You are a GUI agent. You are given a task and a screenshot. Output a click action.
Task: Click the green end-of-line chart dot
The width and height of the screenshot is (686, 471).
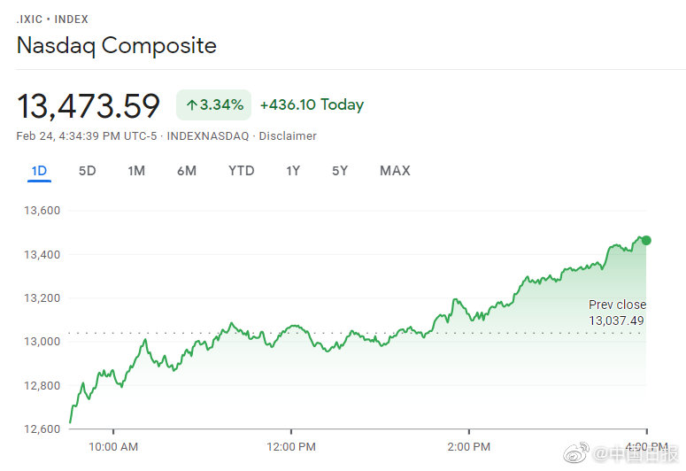(x=646, y=240)
